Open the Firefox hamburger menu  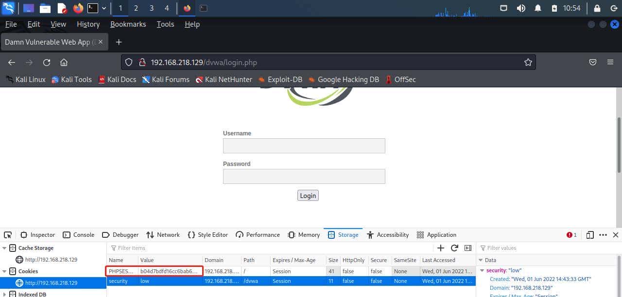(610, 63)
